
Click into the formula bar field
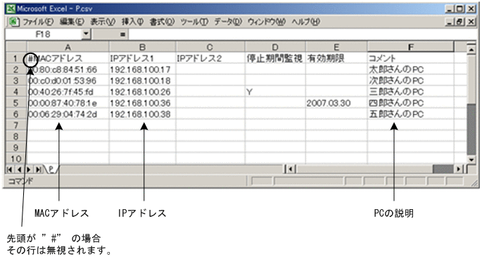pyautogui.click(x=303, y=34)
